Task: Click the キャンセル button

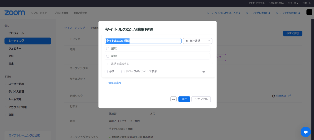Action: (201, 99)
